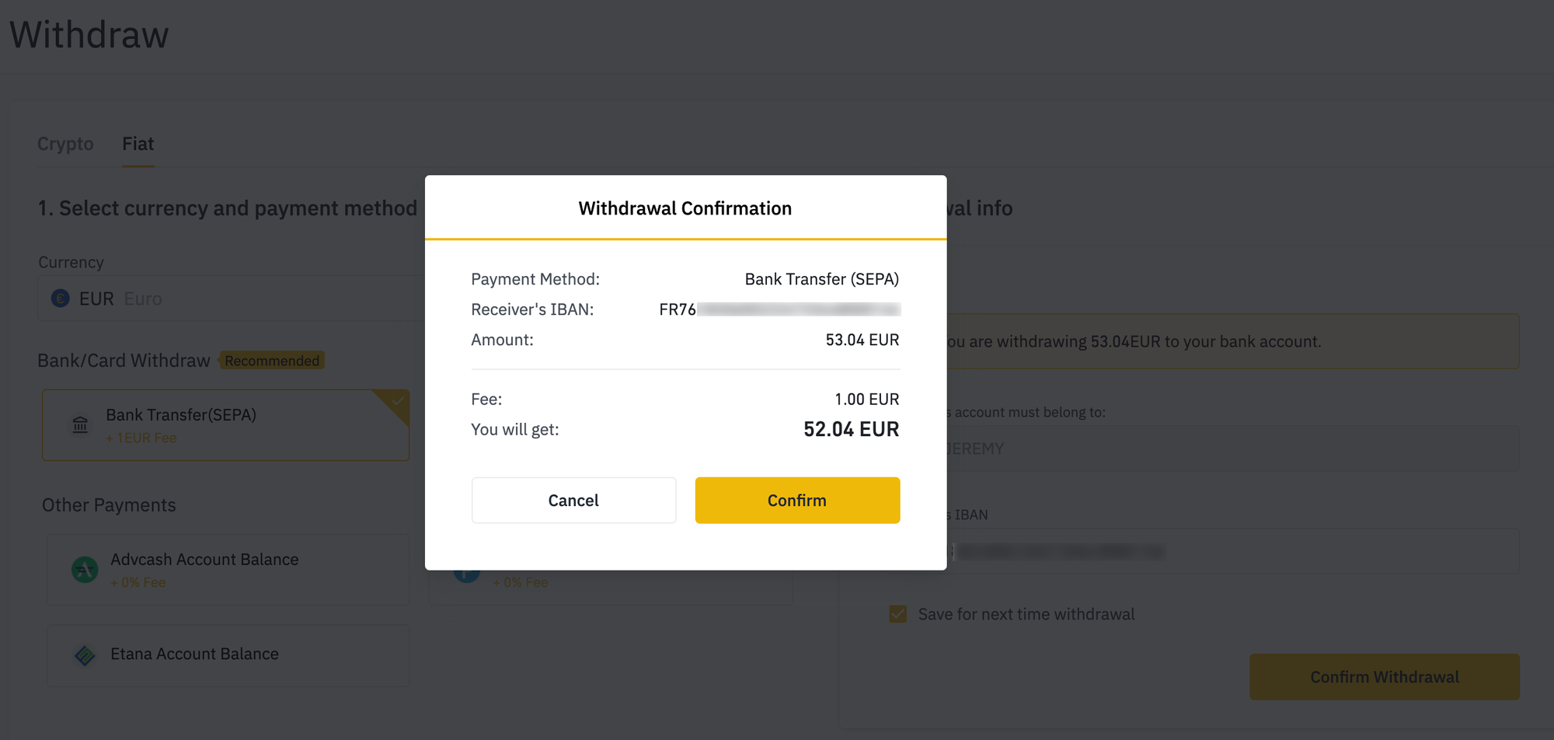Click the receiver's IBAN input field
This screenshot has width=1554, height=740.
(1233, 551)
